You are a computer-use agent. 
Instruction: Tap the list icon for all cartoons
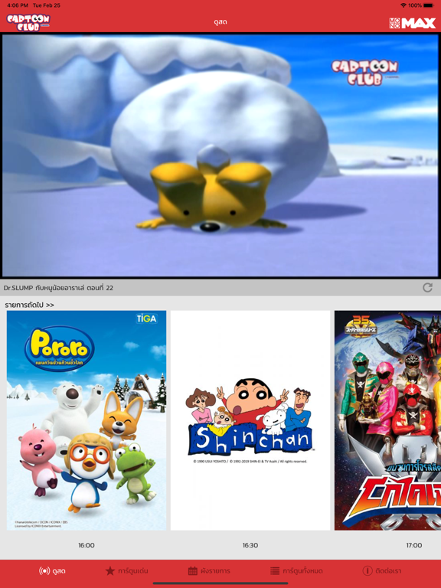click(275, 570)
